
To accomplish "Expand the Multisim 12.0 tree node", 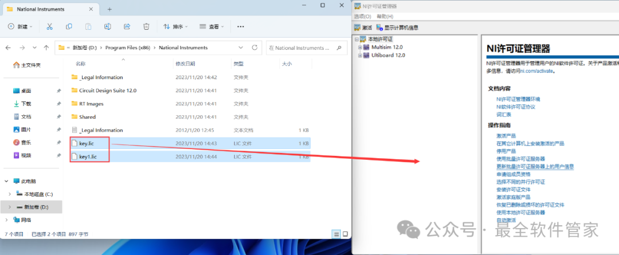I will 361,47.
